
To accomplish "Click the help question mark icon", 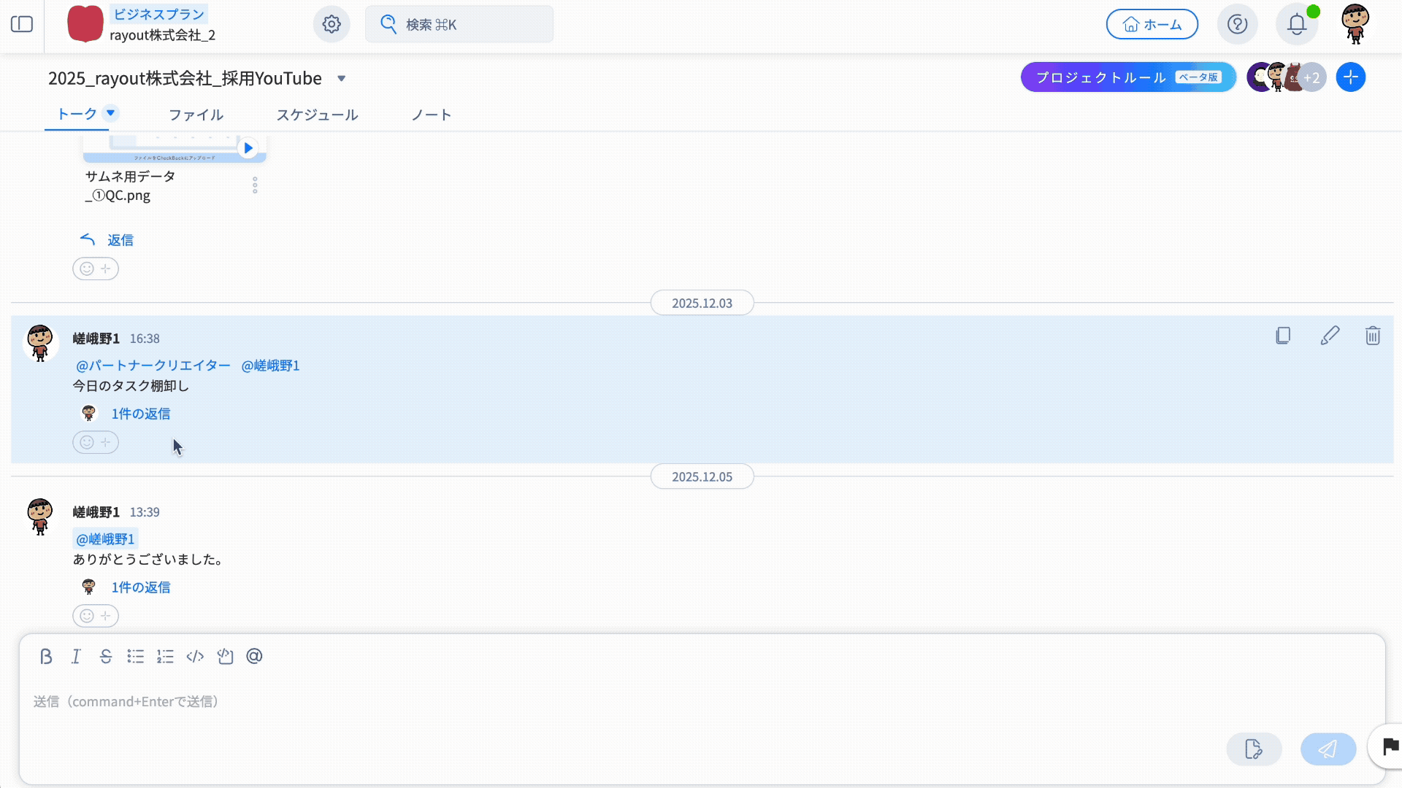I will 1237,24.
